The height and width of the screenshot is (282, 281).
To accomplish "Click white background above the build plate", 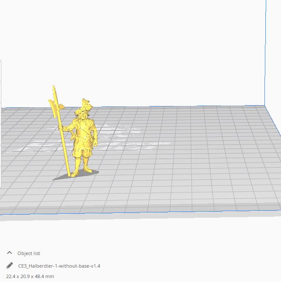I will click(152, 52).
